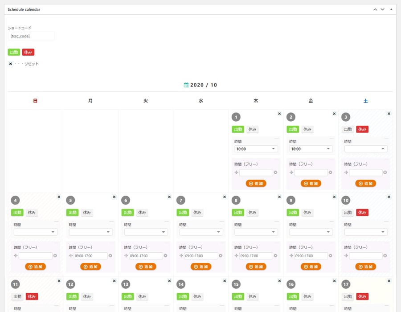
Task: Expand the 時間 dropdown for day 3
Action: pos(366,149)
